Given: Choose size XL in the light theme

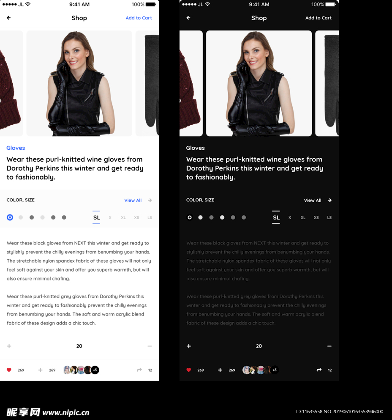Looking at the screenshot, I should coord(123,218).
